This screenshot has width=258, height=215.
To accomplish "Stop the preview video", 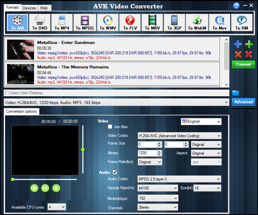I will click(56, 188).
